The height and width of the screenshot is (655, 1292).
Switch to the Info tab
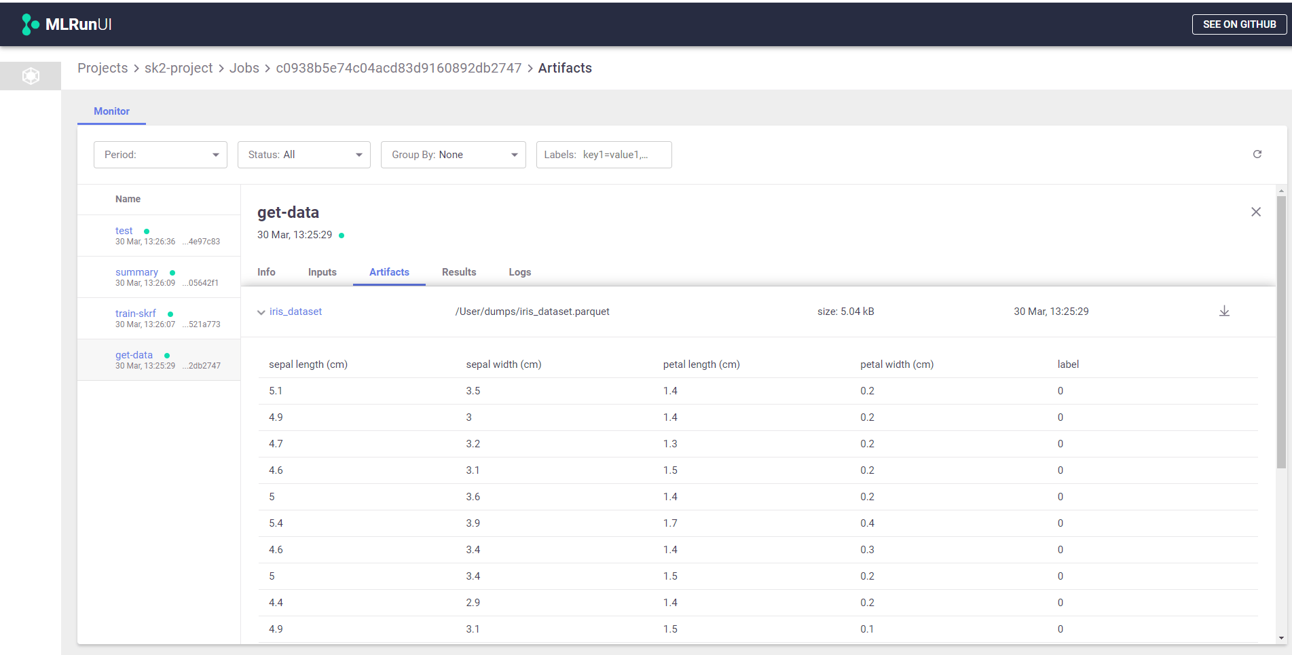[x=266, y=272]
